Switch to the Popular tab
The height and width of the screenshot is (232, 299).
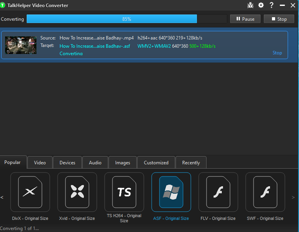point(13,162)
